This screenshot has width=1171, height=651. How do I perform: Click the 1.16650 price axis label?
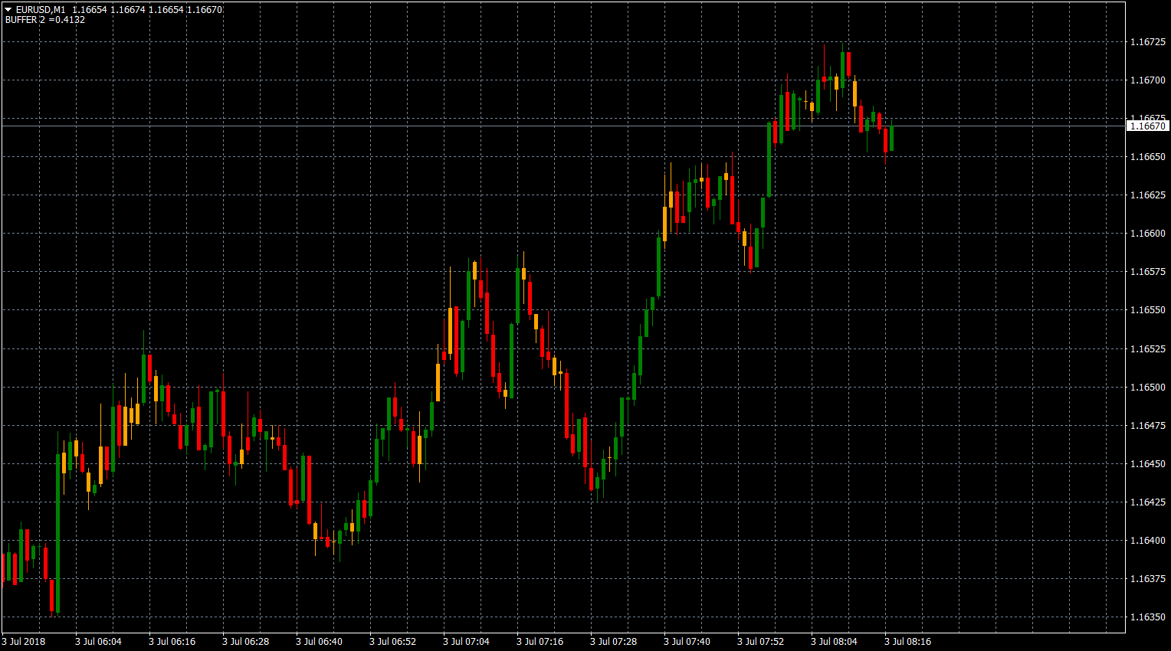click(1148, 157)
